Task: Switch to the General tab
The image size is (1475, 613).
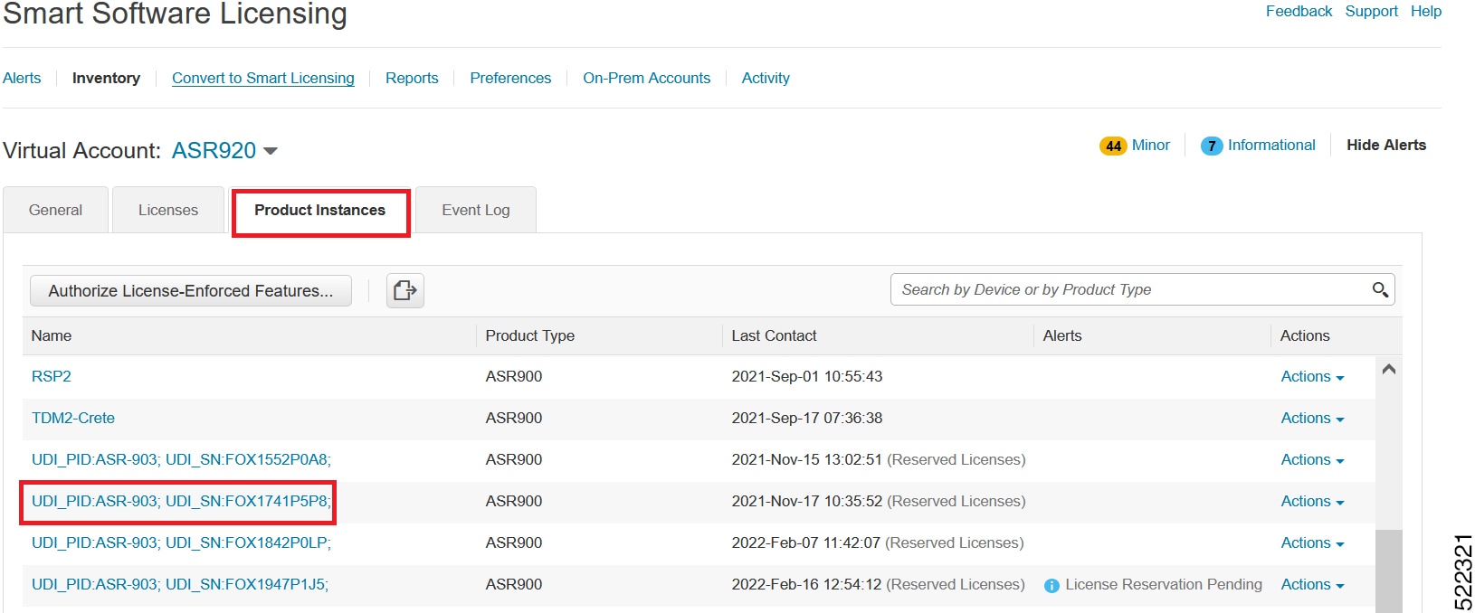Action: pyautogui.click(x=55, y=210)
